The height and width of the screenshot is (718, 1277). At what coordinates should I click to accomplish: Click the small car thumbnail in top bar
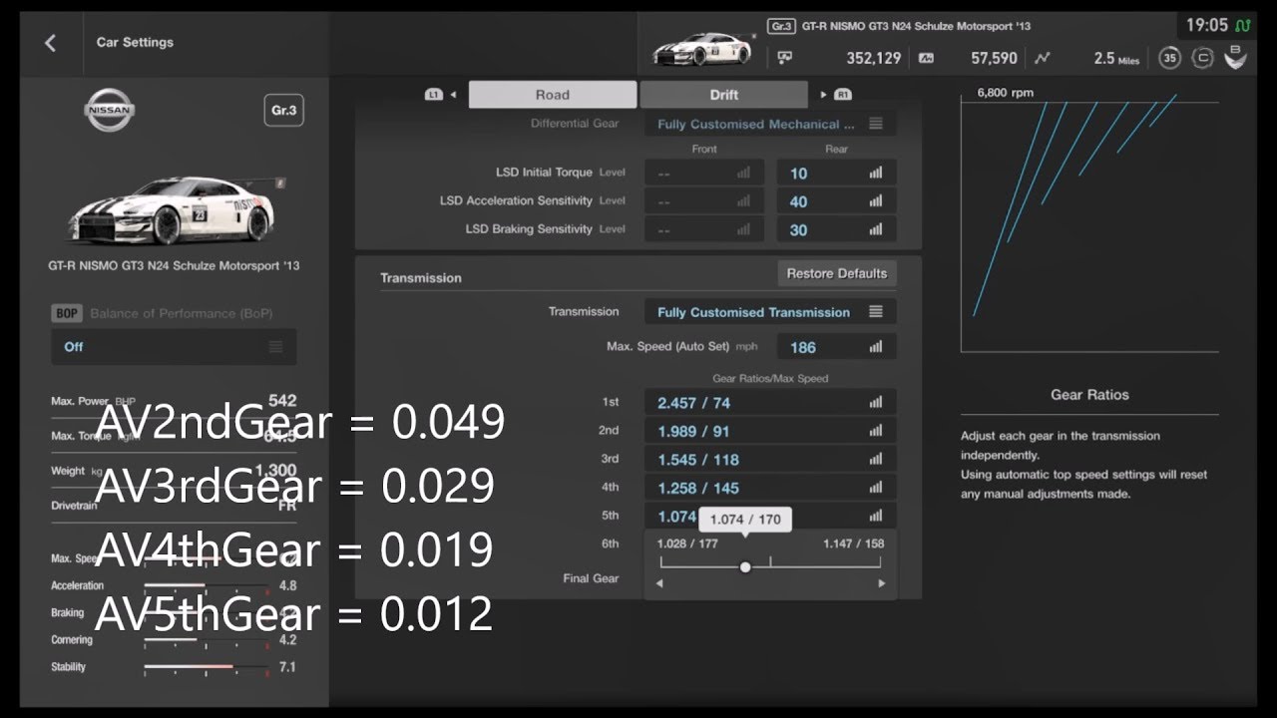701,49
